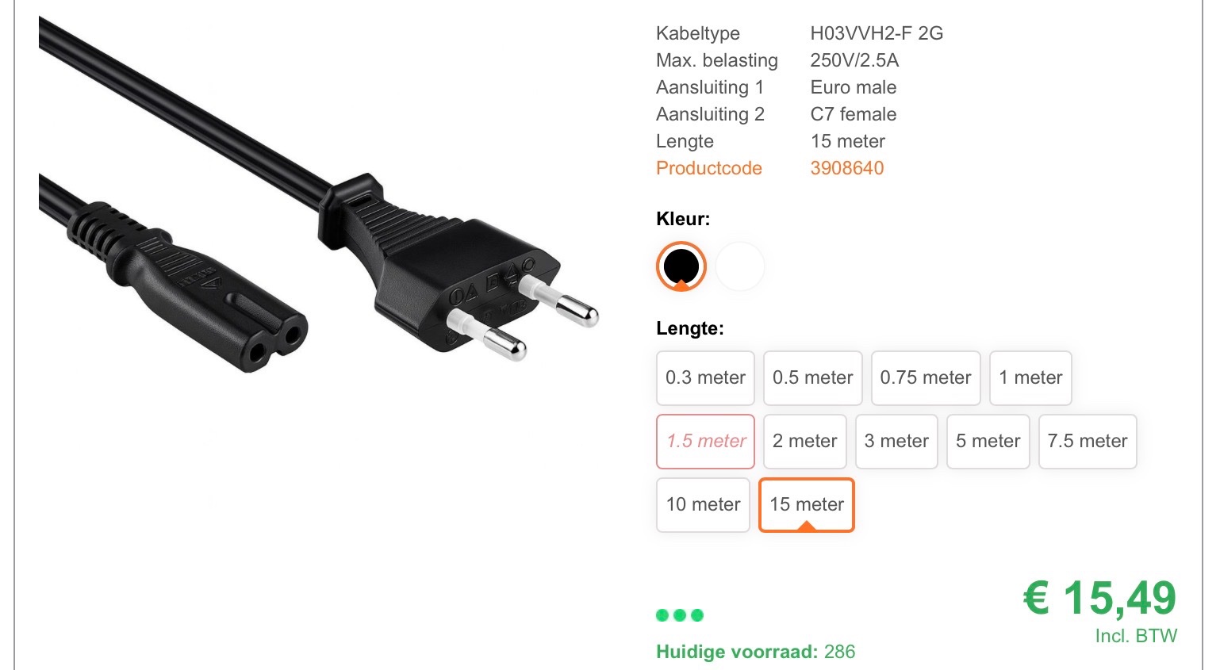Select the white color swatch

pyautogui.click(x=740, y=266)
